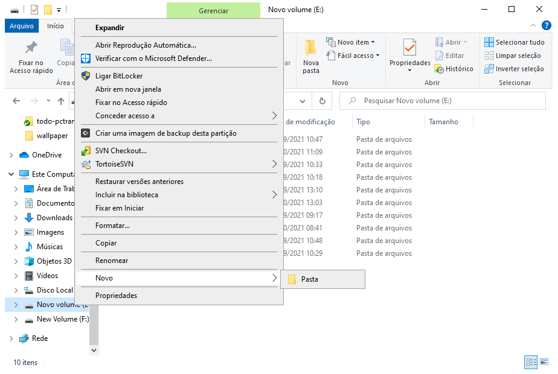The width and height of the screenshot is (558, 374).
Task: Open the Fácil acesso dropdown
Action: (x=353, y=55)
